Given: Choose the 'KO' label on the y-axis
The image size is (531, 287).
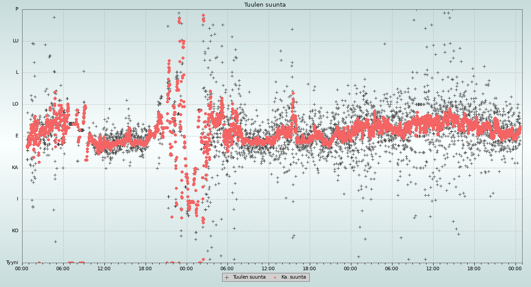Looking at the screenshot, I should pyautogui.click(x=15, y=231).
